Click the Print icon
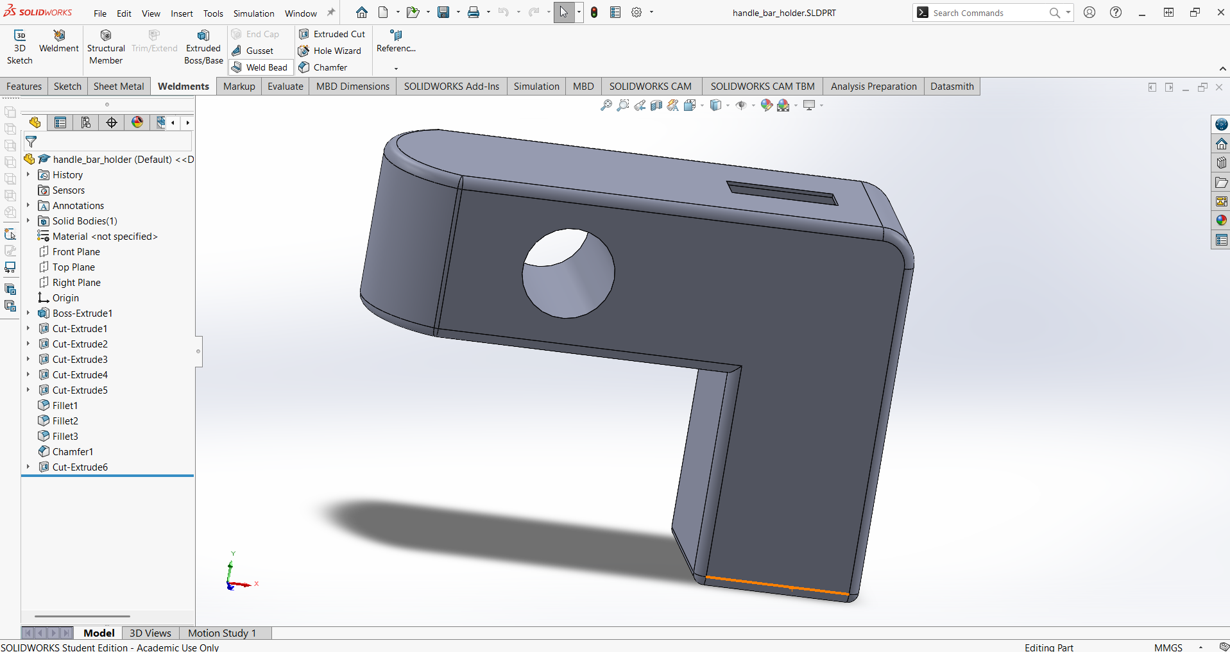Image resolution: width=1230 pixels, height=652 pixels. tap(474, 12)
